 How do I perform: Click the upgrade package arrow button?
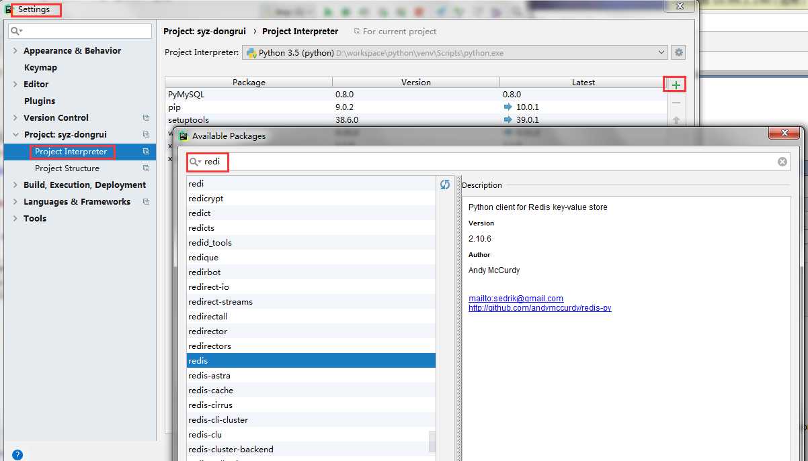676,121
